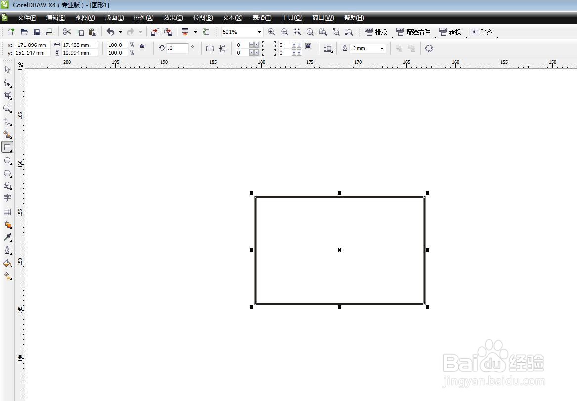Click the object width 17.408 mm field
This screenshot has height=401, width=577.
[80, 45]
